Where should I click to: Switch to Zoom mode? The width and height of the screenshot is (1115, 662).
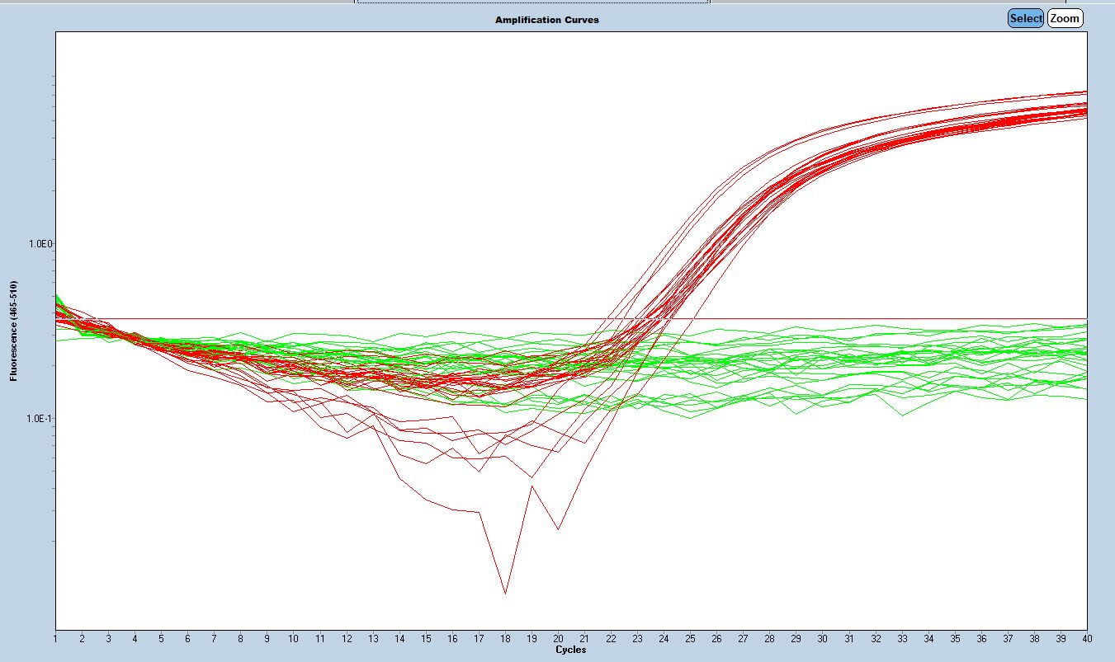1065,18
